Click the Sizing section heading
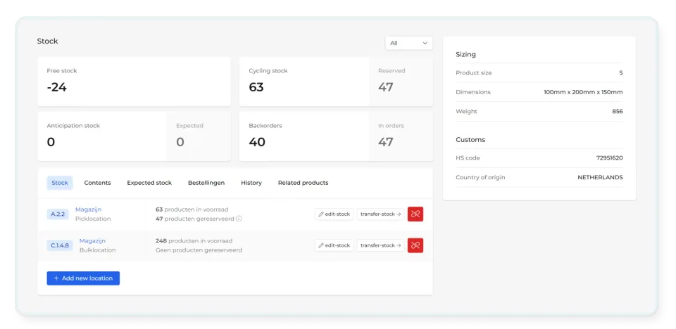Viewport: 676px width, 329px height. tap(465, 55)
